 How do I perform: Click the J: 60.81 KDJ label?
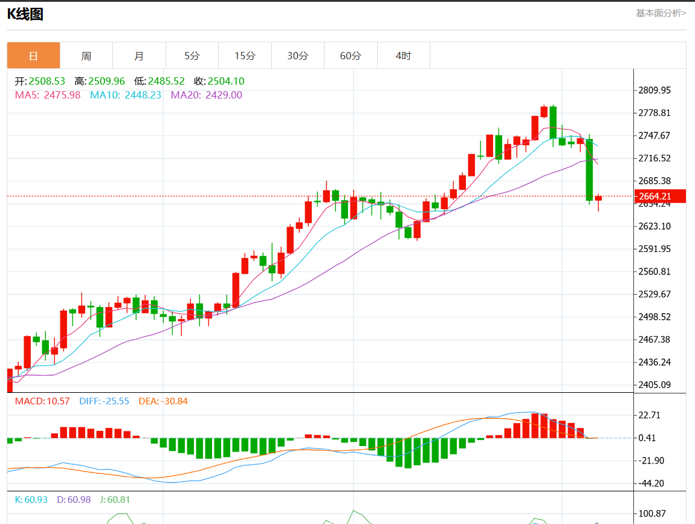(115, 500)
